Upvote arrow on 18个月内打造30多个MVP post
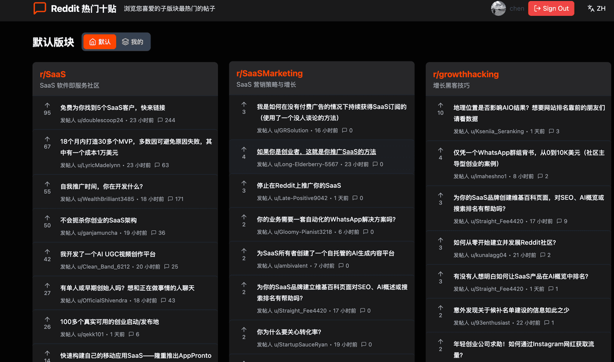 (47, 139)
